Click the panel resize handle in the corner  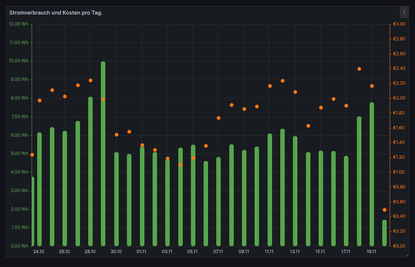(x=406, y=255)
